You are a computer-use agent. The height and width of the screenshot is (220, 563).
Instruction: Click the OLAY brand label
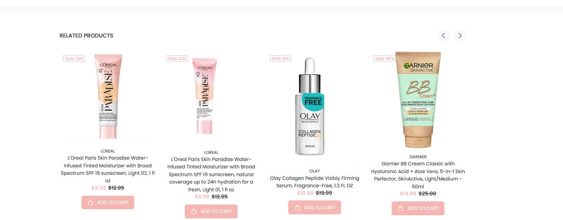[x=315, y=171]
